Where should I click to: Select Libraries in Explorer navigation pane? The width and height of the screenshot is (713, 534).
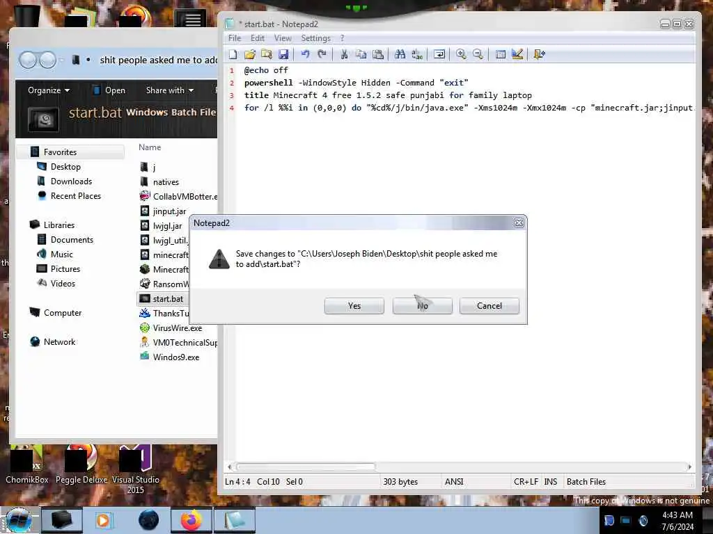point(59,225)
